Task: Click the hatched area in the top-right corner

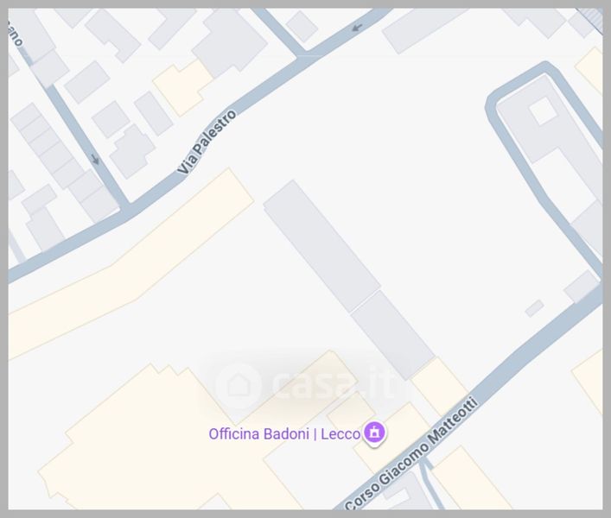Action: coord(591,19)
